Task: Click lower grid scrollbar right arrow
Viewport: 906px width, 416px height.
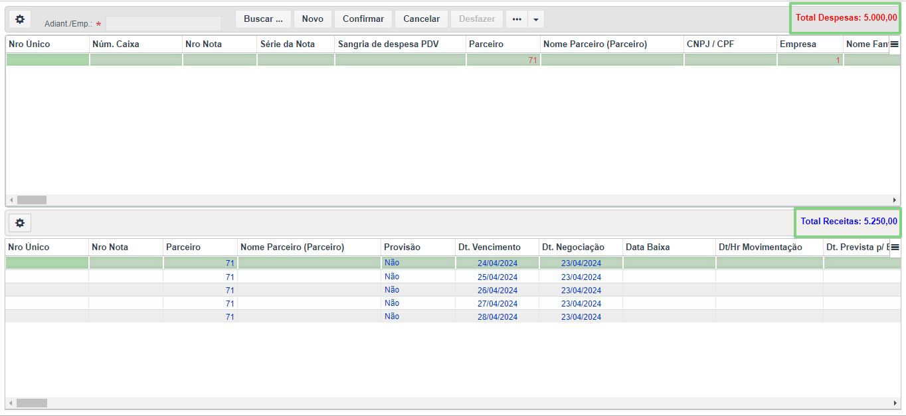Action: pyautogui.click(x=895, y=403)
